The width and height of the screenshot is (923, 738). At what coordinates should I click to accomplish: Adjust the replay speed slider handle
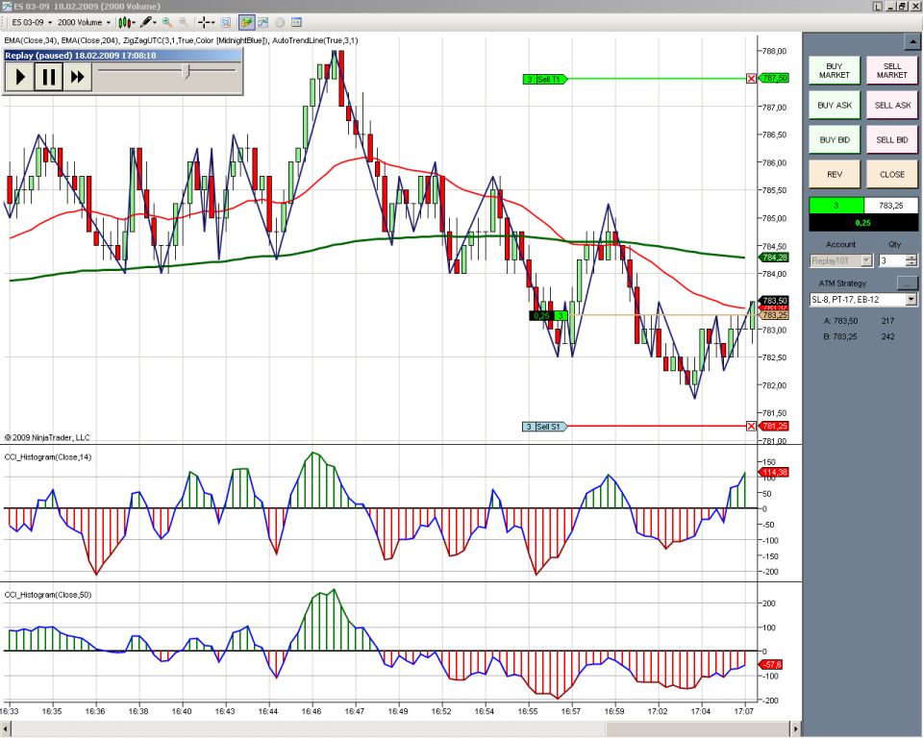pyautogui.click(x=186, y=70)
